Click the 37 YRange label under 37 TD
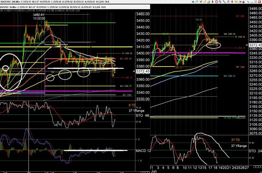This screenshot has height=173, width=262. click(239, 146)
